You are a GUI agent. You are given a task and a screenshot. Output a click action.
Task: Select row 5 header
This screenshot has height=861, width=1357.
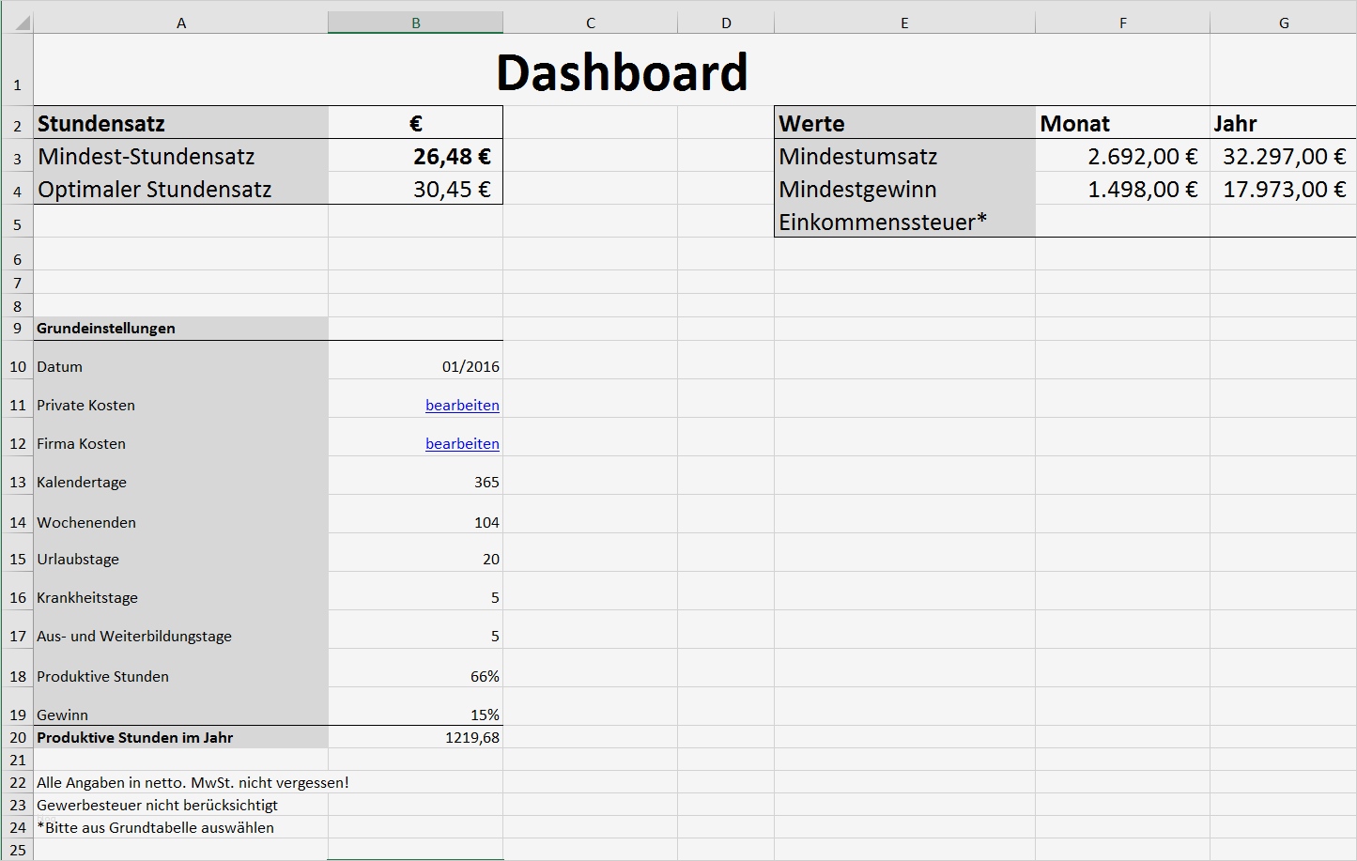click(18, 221)
